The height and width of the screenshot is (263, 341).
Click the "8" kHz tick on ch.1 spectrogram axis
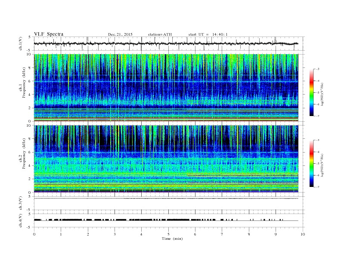30,68
